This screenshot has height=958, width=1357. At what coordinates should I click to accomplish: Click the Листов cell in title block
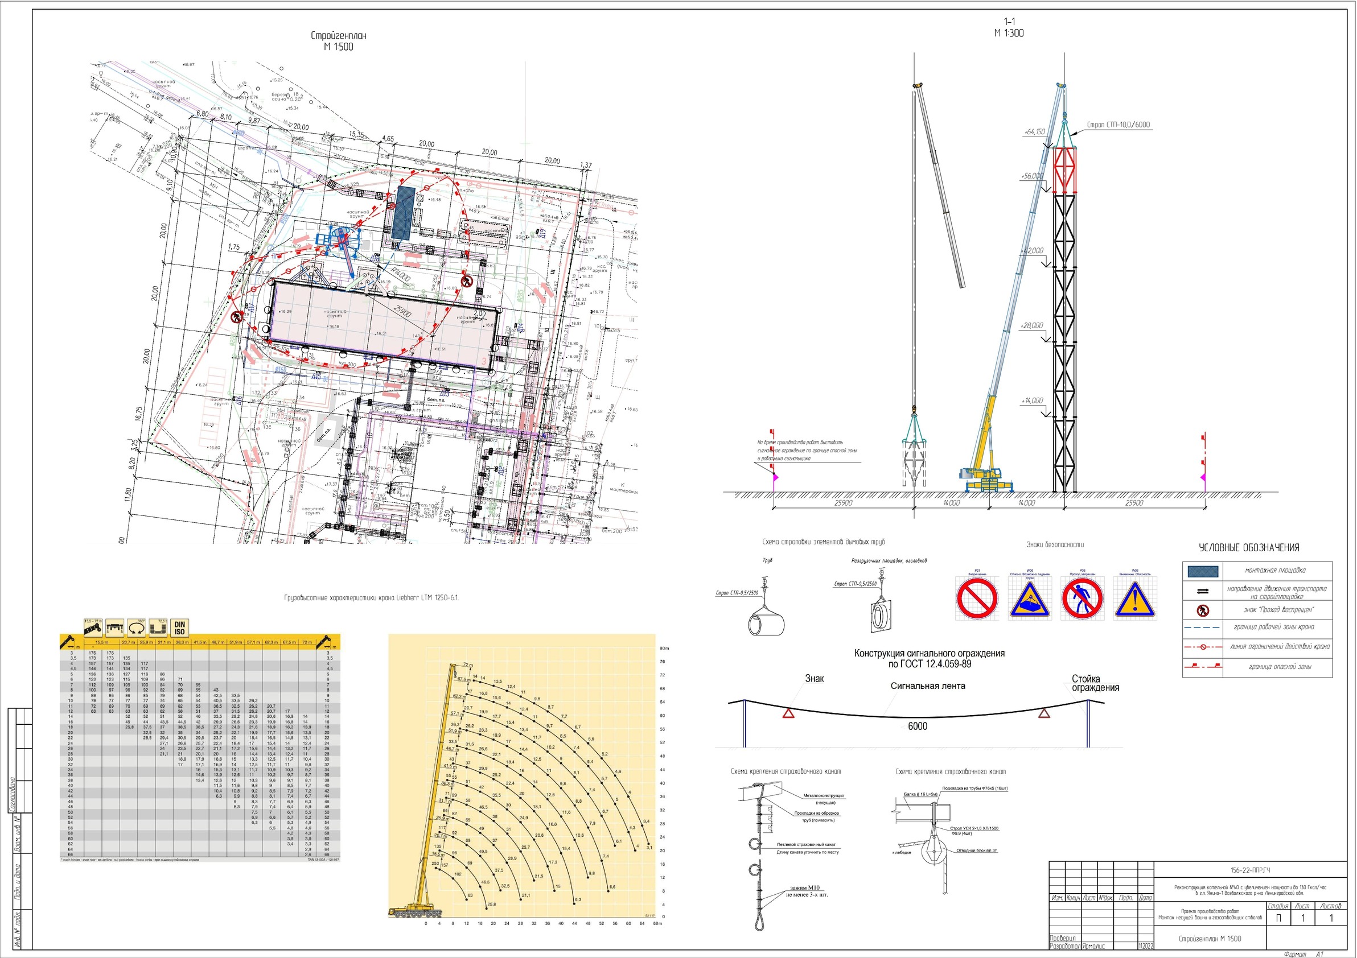(1331, 906)
